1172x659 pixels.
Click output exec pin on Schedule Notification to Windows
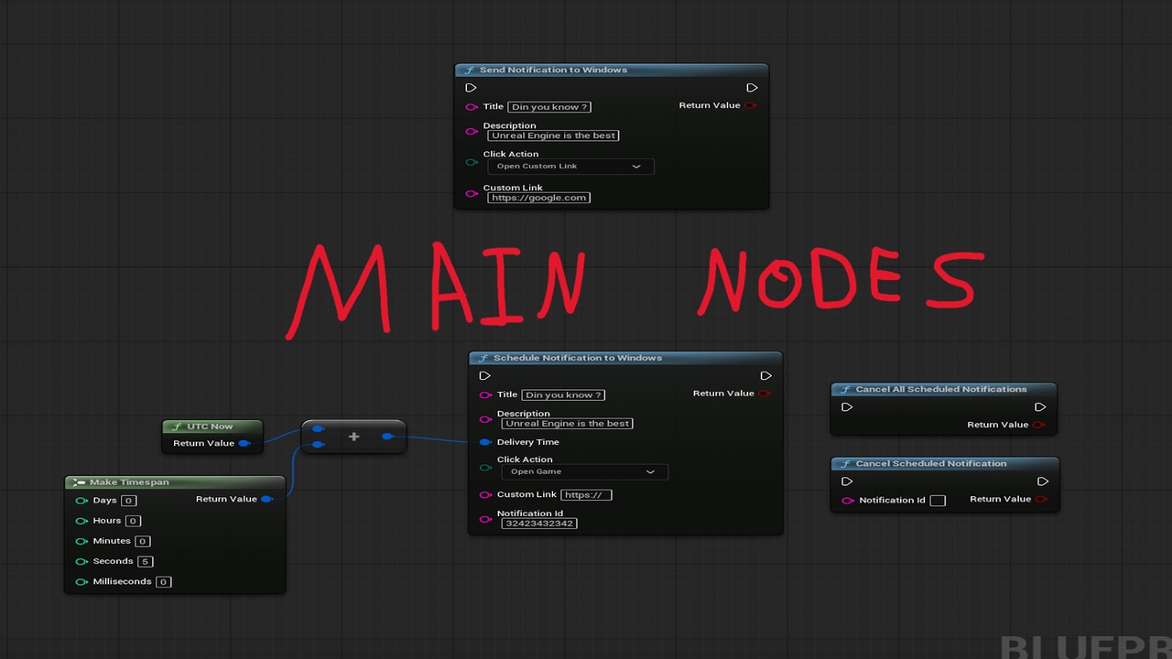[765, 375]
